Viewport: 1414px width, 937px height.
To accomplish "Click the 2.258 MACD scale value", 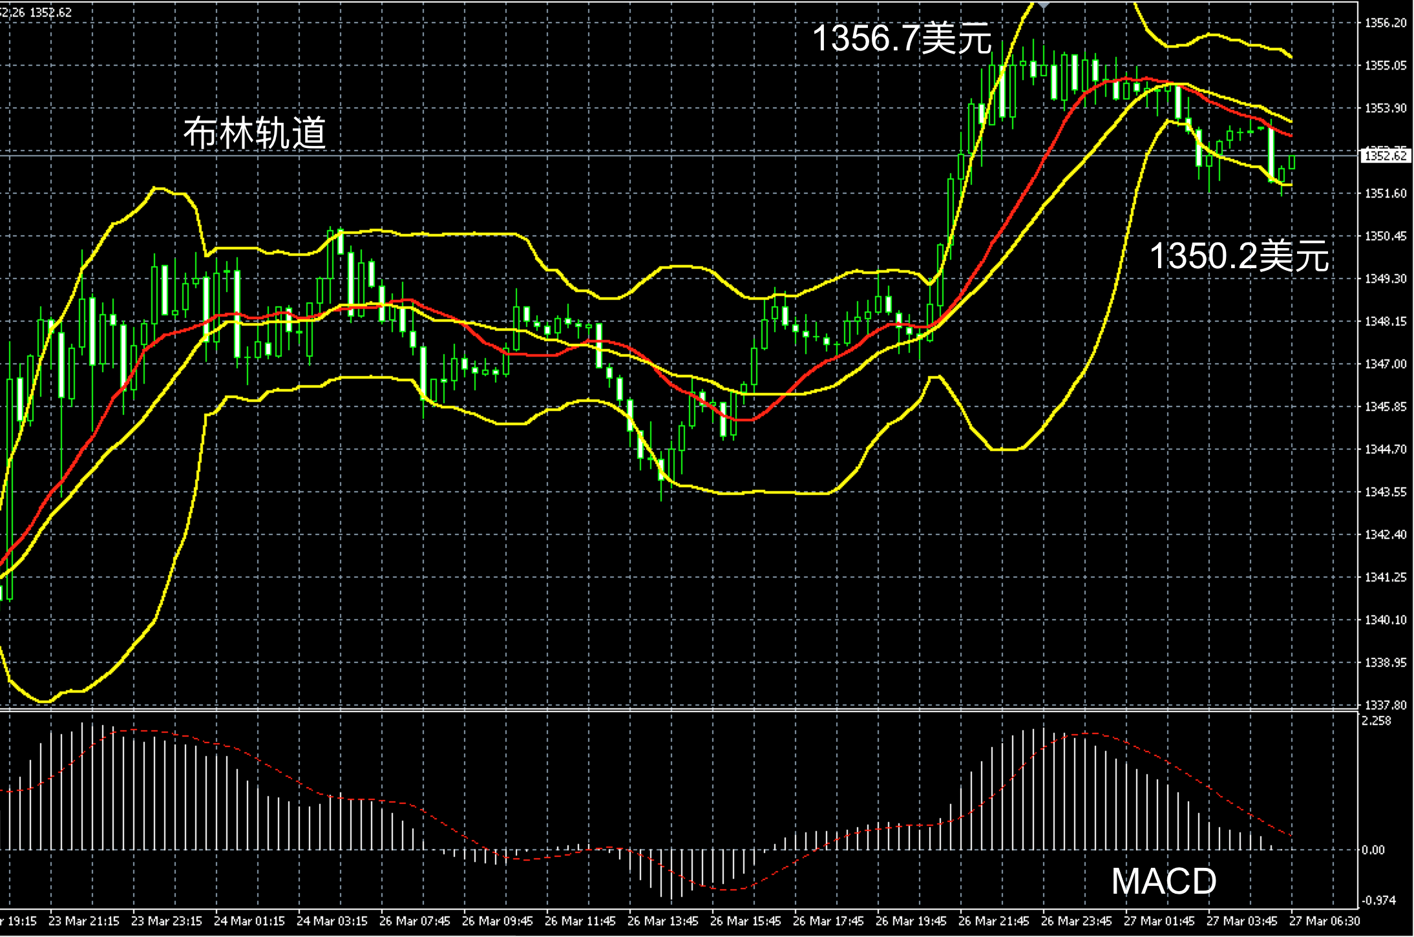I will coord(1376,721).
